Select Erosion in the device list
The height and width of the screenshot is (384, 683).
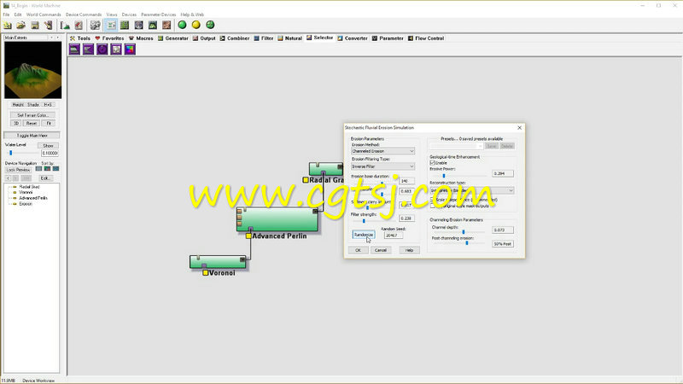(x=26, y=204)
